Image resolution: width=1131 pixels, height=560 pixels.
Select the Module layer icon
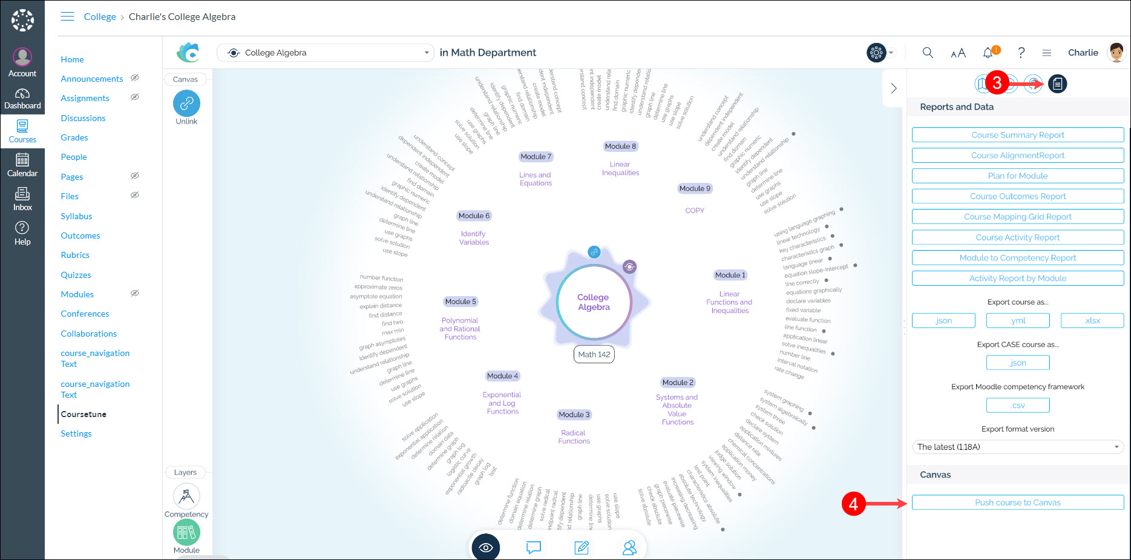point(186,533)
